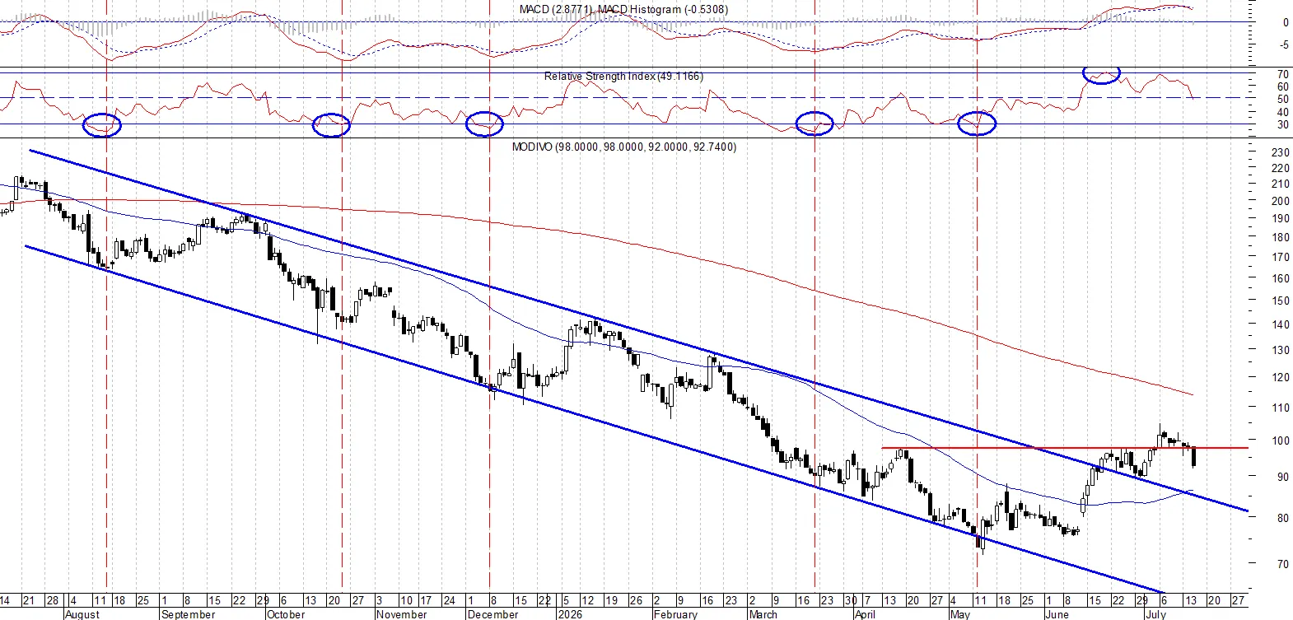Click the May month label
The width and height of the screenshot is (1293, 620).
tap(960, 614)
